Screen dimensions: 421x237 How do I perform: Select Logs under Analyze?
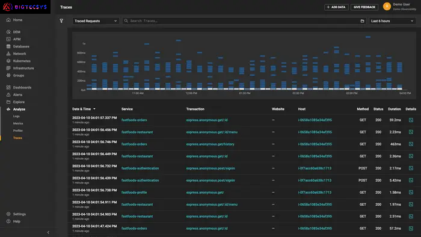tap(16, 116)
